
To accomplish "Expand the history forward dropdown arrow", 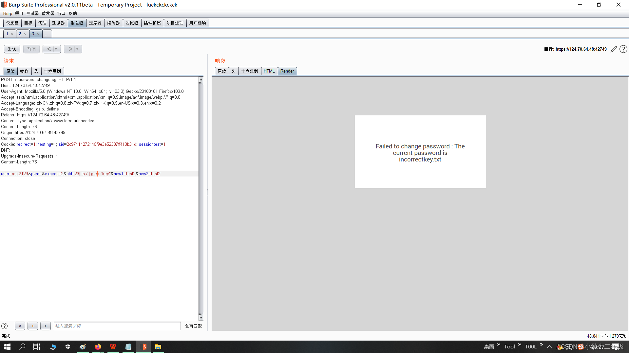I will (x=77, y=49).
